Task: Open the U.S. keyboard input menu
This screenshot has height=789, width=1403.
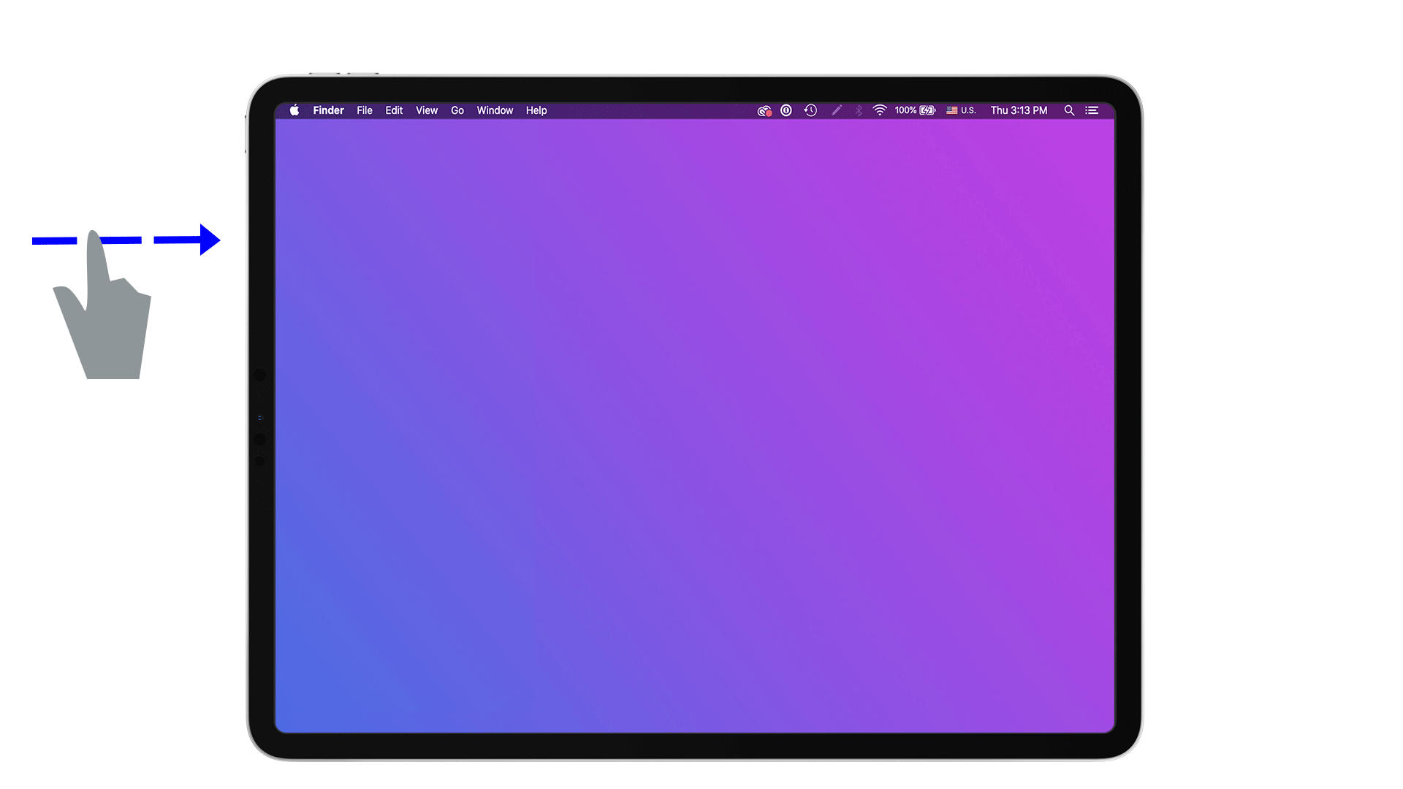Action: (x=960, y=110)
